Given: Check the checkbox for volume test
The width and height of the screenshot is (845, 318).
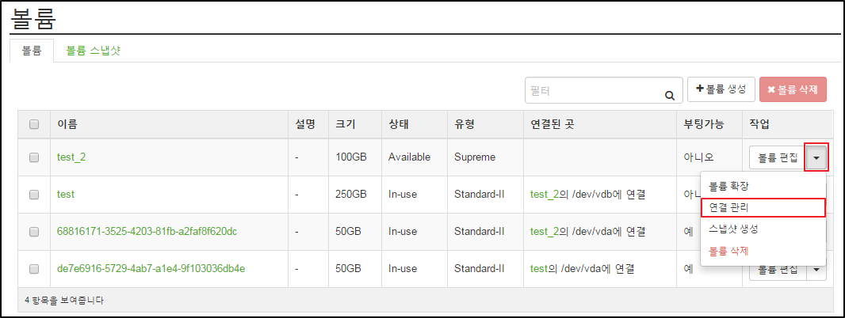Looking at the screenshot, I should click(34, 194).
